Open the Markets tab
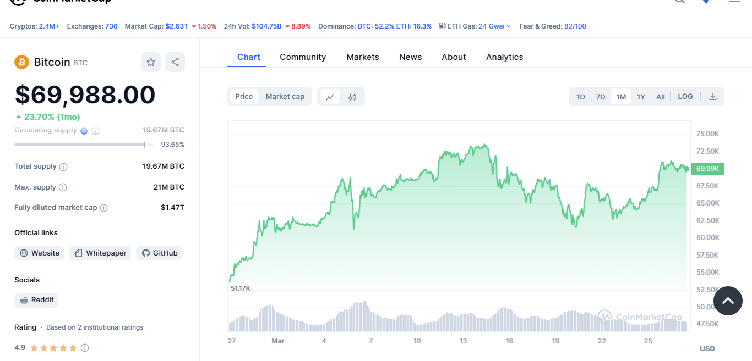Screen dimensions: 752x361 [x=363, y=57]
